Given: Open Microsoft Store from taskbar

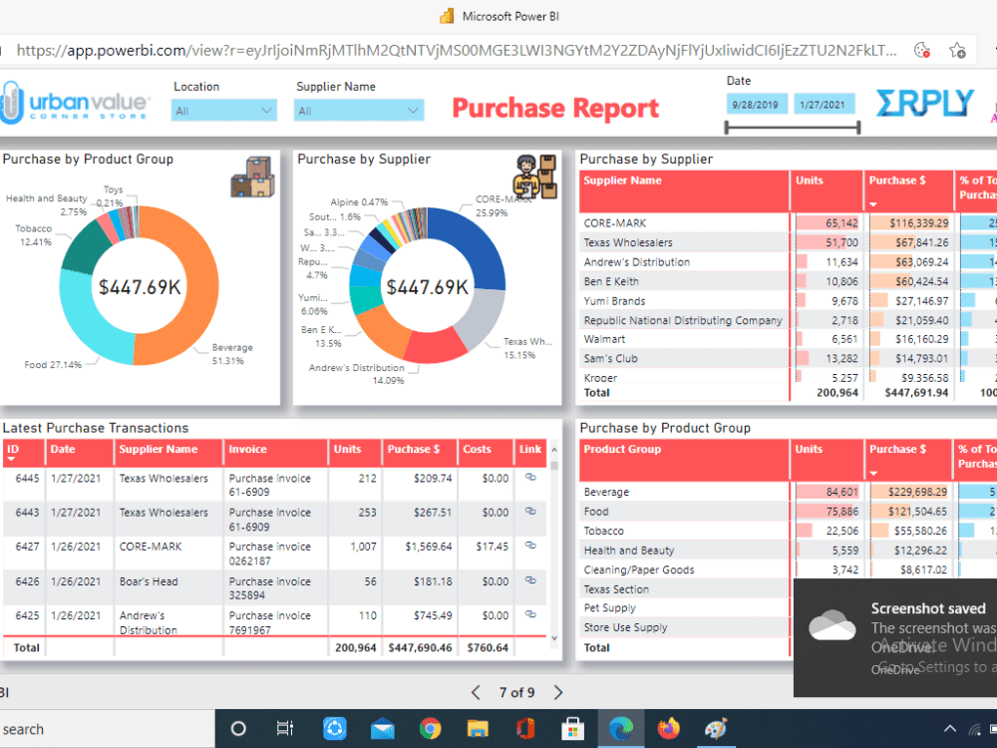Looking at the screenshot, I should click(572, 729).
